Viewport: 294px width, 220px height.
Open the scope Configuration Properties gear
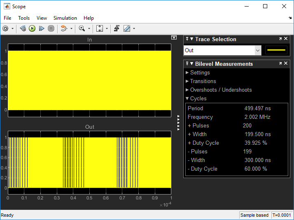[x=5, y=28]
